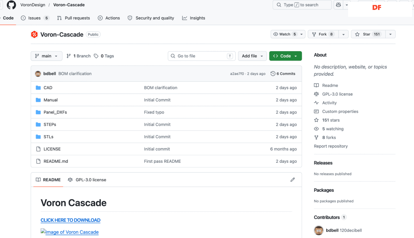
Task: Click the Voron-Cascade red repository avatar
Action: (34, 34)
